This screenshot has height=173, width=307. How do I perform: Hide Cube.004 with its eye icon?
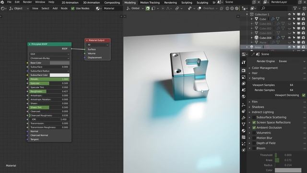(x=289, y=37)
